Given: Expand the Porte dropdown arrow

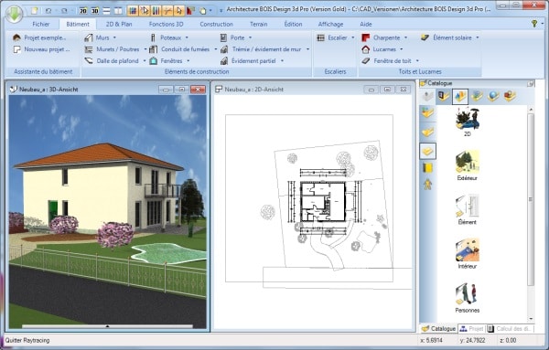Looking at the screenshot, I should tap(250, 37).
